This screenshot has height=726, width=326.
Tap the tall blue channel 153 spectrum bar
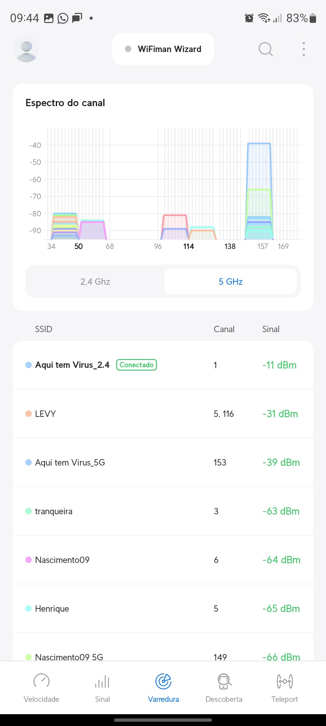pos(259,166)
